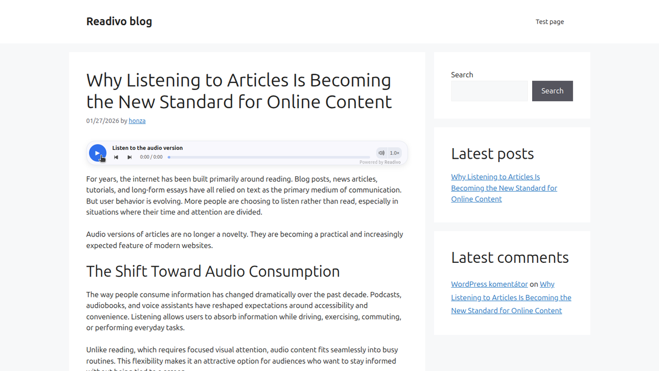Click the 01/27/2026 post date
The image size is (659, 371).
[102, 121]
